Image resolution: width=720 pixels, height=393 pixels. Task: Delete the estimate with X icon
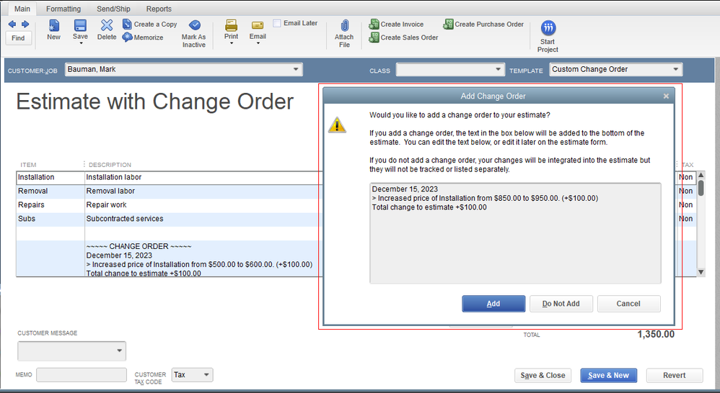click(107, 25)
